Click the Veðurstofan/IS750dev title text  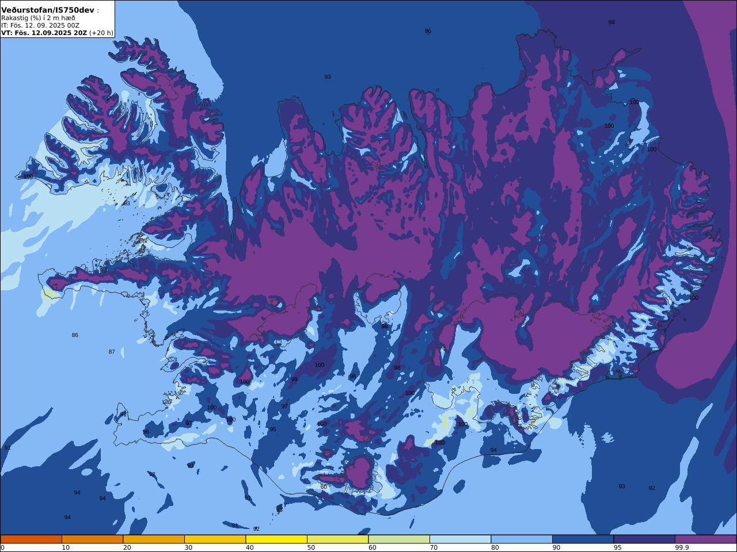pos(48,10)
